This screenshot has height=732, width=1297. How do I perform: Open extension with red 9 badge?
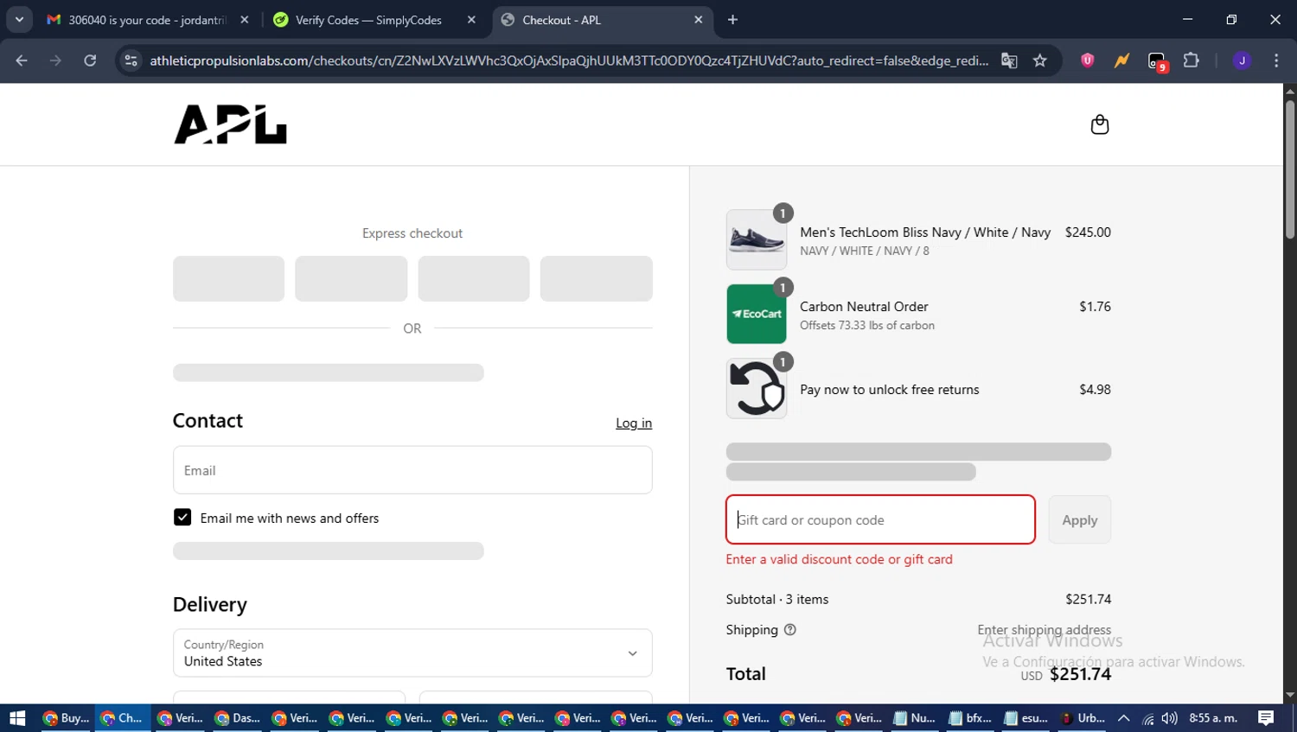[1157, 61]
